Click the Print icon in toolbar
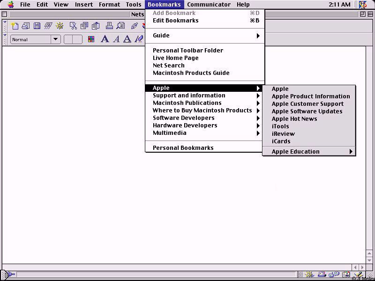The image size is (375, 281). coord(109,26)
